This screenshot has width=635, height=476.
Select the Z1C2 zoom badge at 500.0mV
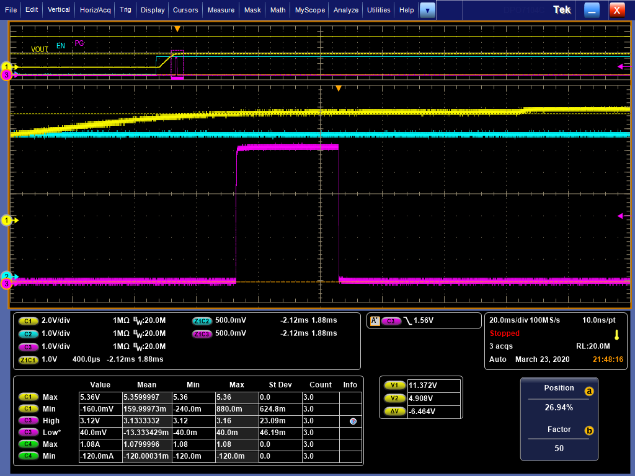click(x=202, y=320)
